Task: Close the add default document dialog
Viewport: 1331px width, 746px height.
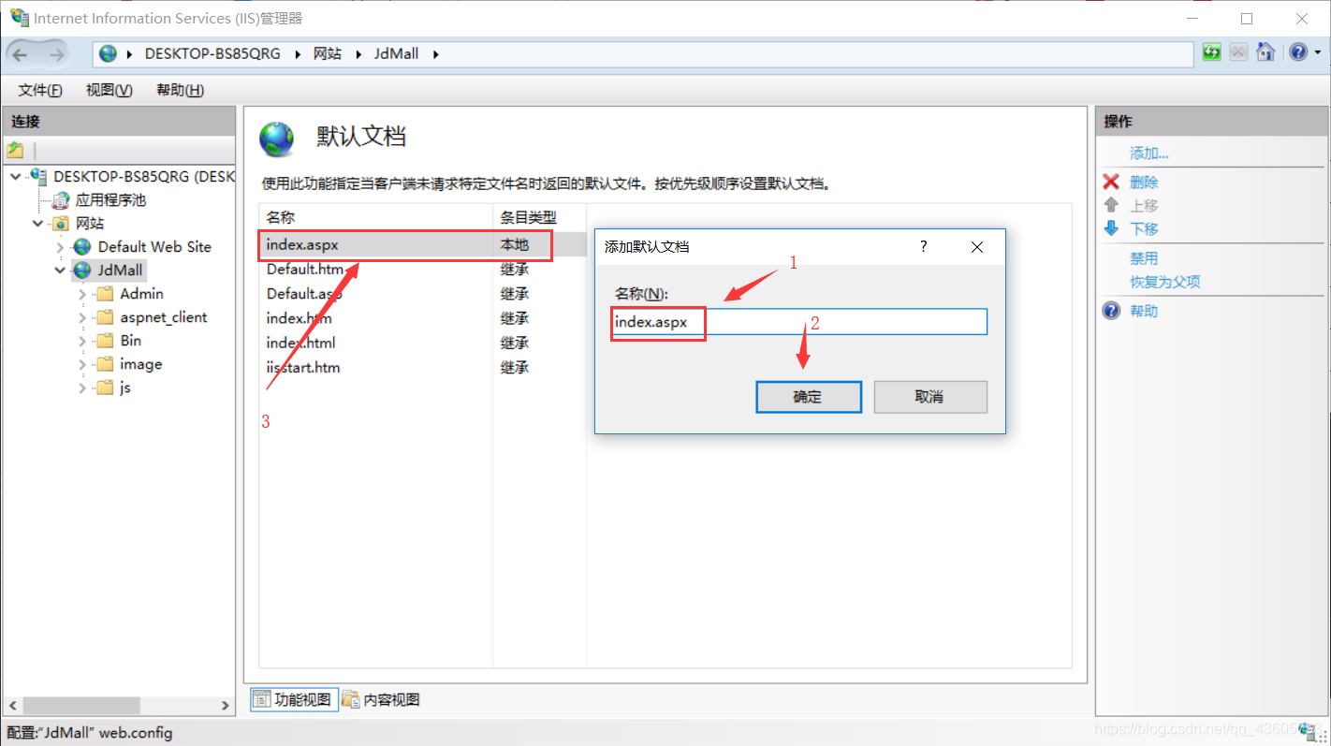Action: [x=977, y=247]
